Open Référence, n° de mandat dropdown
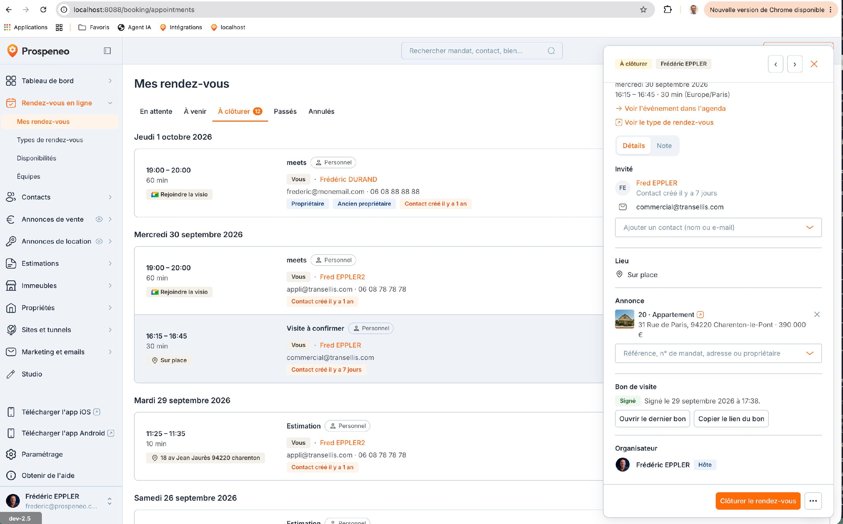The width and height of the screenshot is (843, 524). click(x=718, y=353)
